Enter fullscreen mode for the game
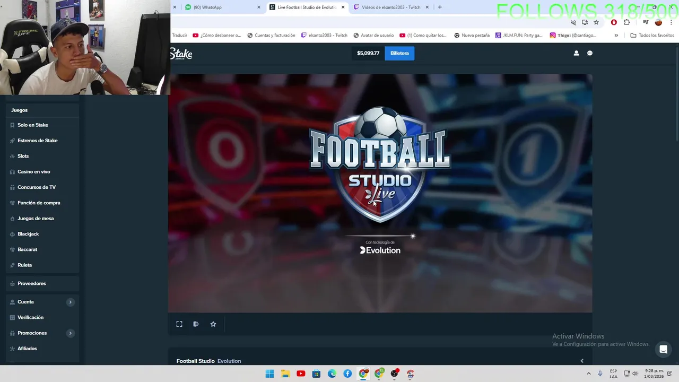This screenshot has height=382, width=679. (179, 324)
